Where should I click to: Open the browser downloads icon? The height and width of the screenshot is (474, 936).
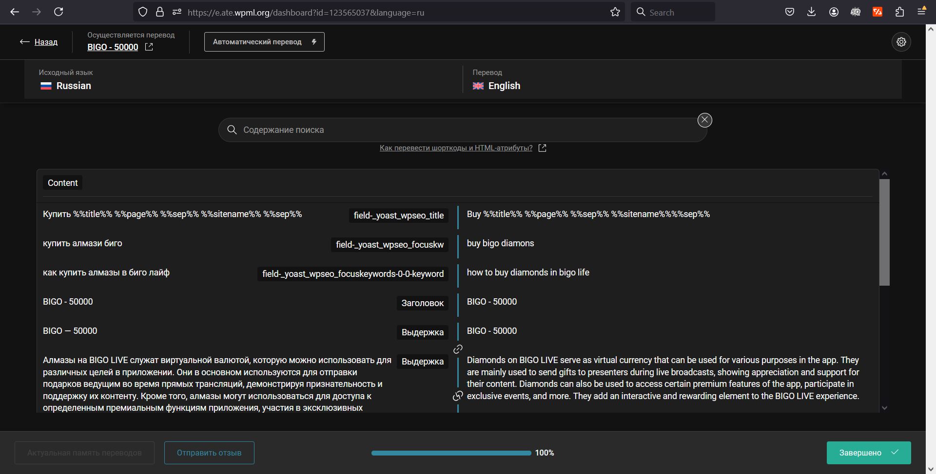(x=812, y=12)
